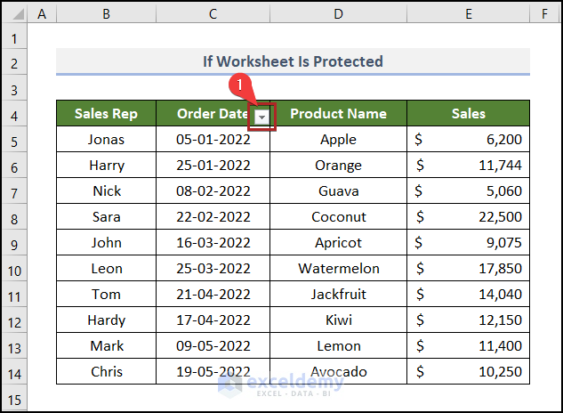Click the date cell 25-01-2022
The image size is (563, 413).
tap(213, 166)
